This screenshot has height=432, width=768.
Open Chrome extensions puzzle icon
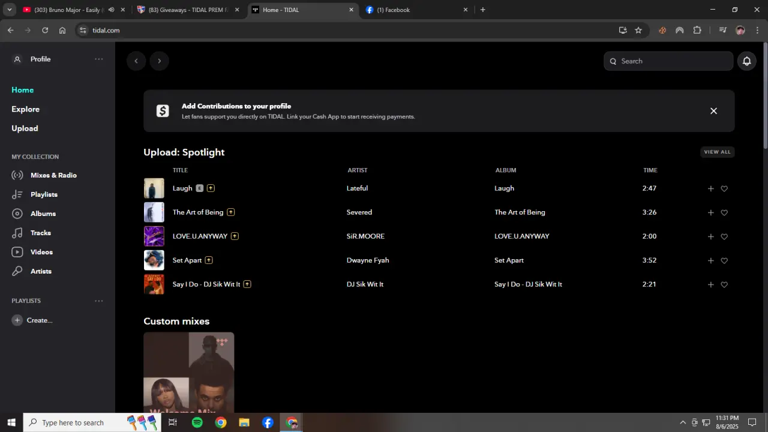pyautogui.click(x=697, y=30)
